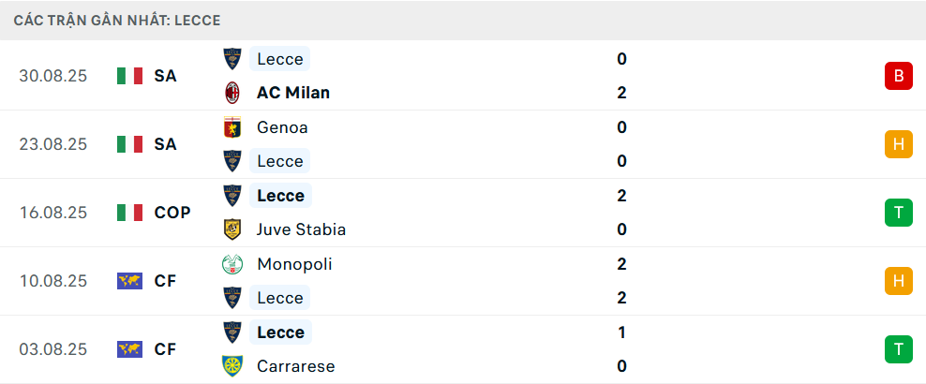This screenshot has height=384, width=926.
Task: Click green T badge for Carrarese match
Action: point(898,349)
